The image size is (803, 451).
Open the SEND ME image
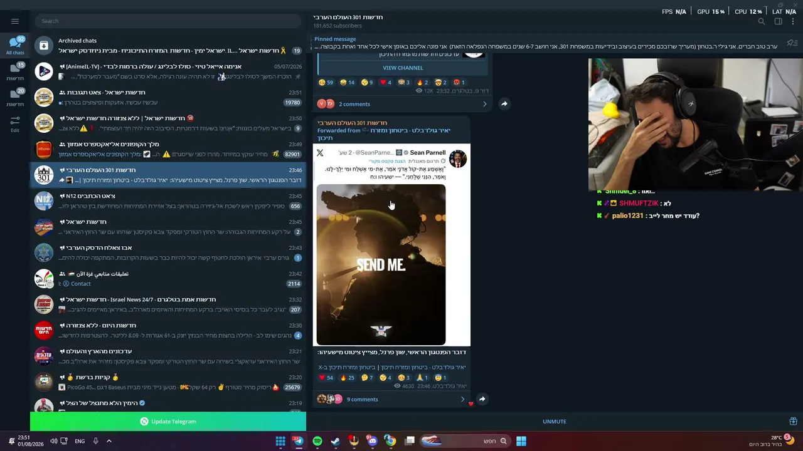coord(381,264)
